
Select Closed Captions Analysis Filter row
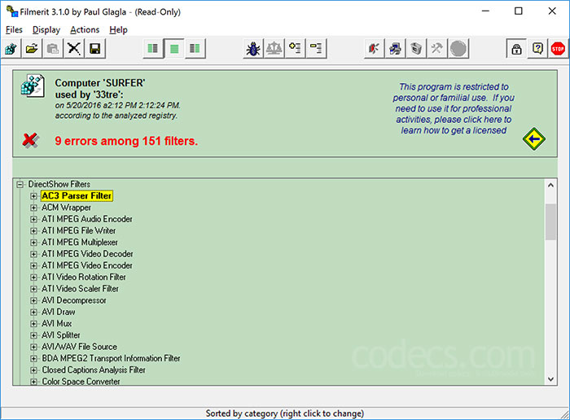point(94,370)
